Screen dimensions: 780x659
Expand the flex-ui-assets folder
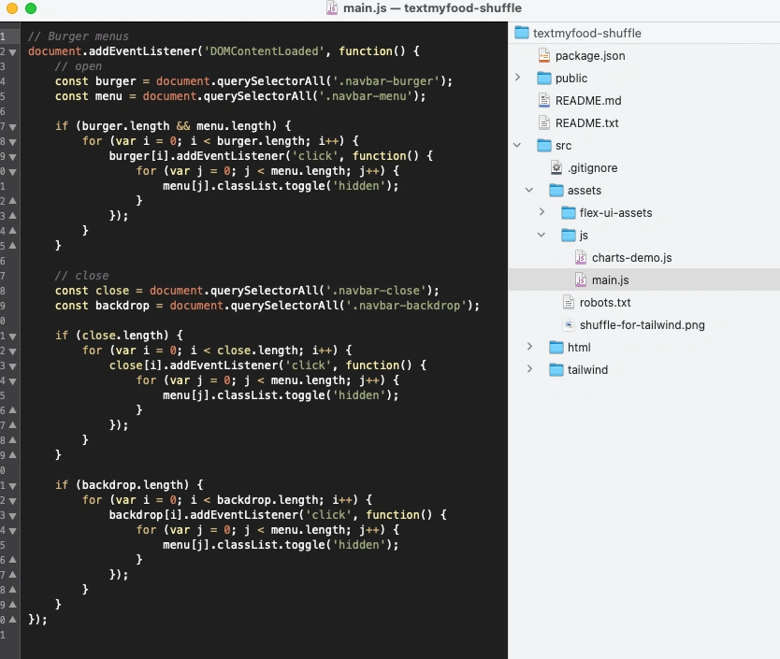(x=542, y=213)
